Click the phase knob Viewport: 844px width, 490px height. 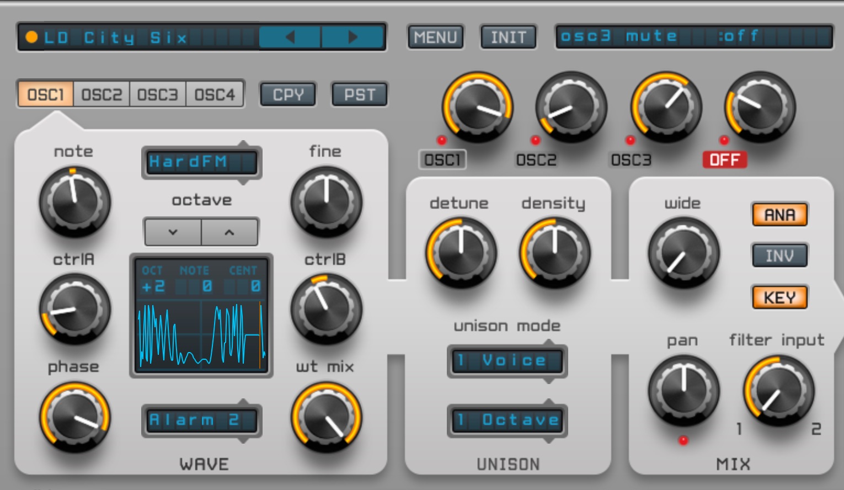(x=74, y=418)
